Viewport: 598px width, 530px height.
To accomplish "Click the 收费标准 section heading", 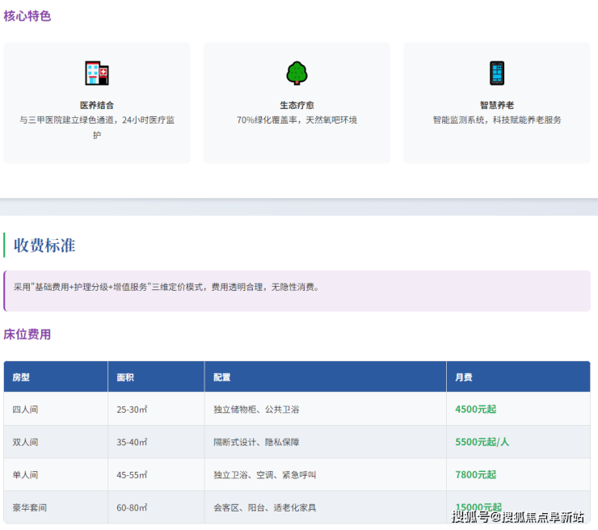I will [44, 246].
